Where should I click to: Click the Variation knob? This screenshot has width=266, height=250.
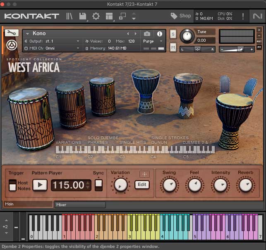(120, 185)
